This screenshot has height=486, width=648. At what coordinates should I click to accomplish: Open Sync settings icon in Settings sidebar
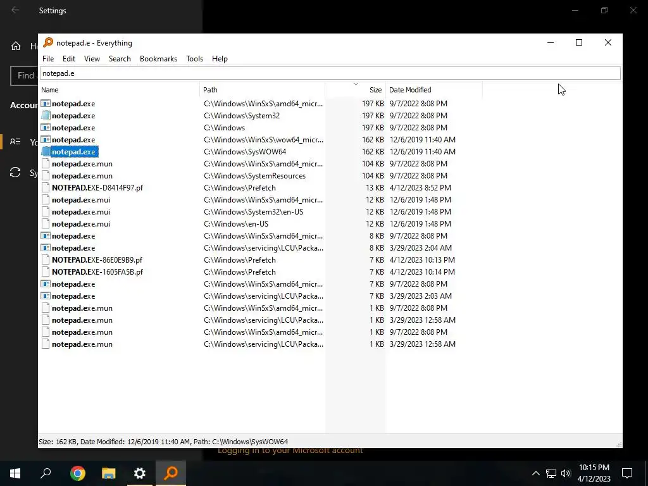click(x=15, y=172)
